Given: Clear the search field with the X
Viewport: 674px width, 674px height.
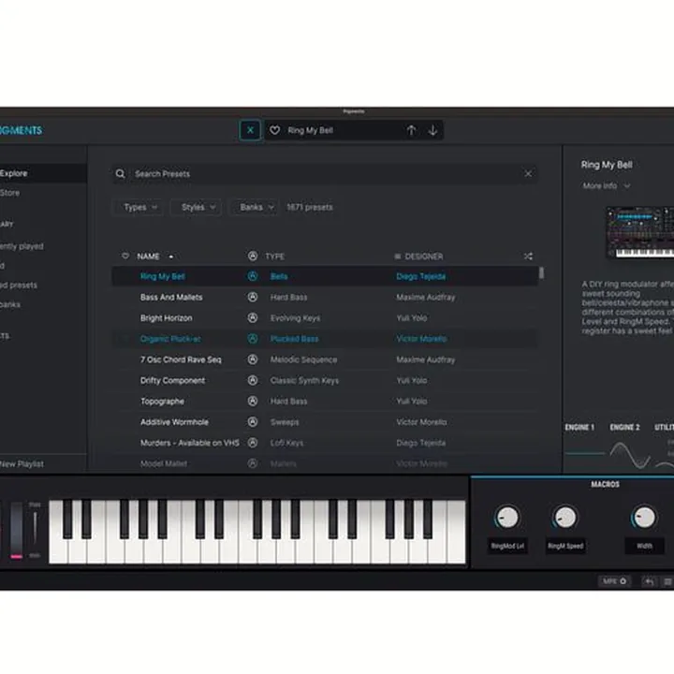Looking at the screenshot, I should (x=528, y=174).
